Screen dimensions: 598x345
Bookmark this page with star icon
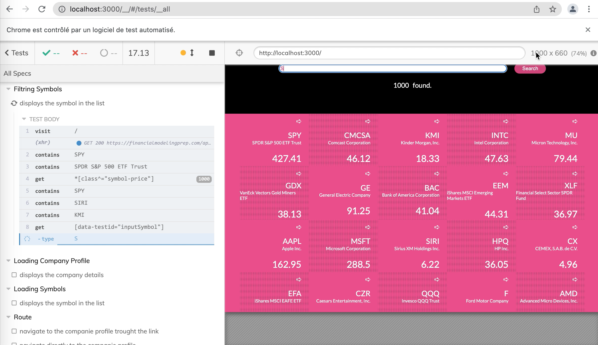click(552, 9)
